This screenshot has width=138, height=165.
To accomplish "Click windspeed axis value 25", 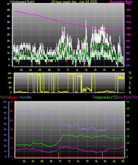I will (x=8, y=34).
